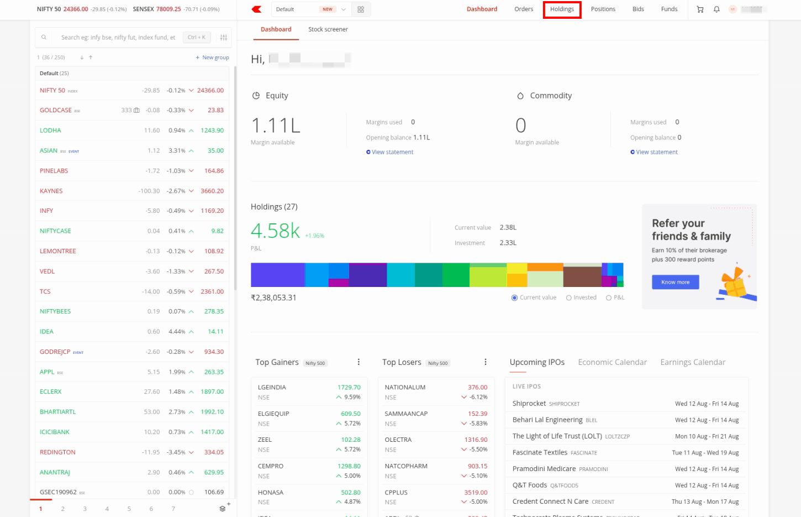Image resolution: width=801 pixels, height=517 pixels.
Task: Open the Default layout dropdown
Action: pyautogui.click(x=312, y=9)
